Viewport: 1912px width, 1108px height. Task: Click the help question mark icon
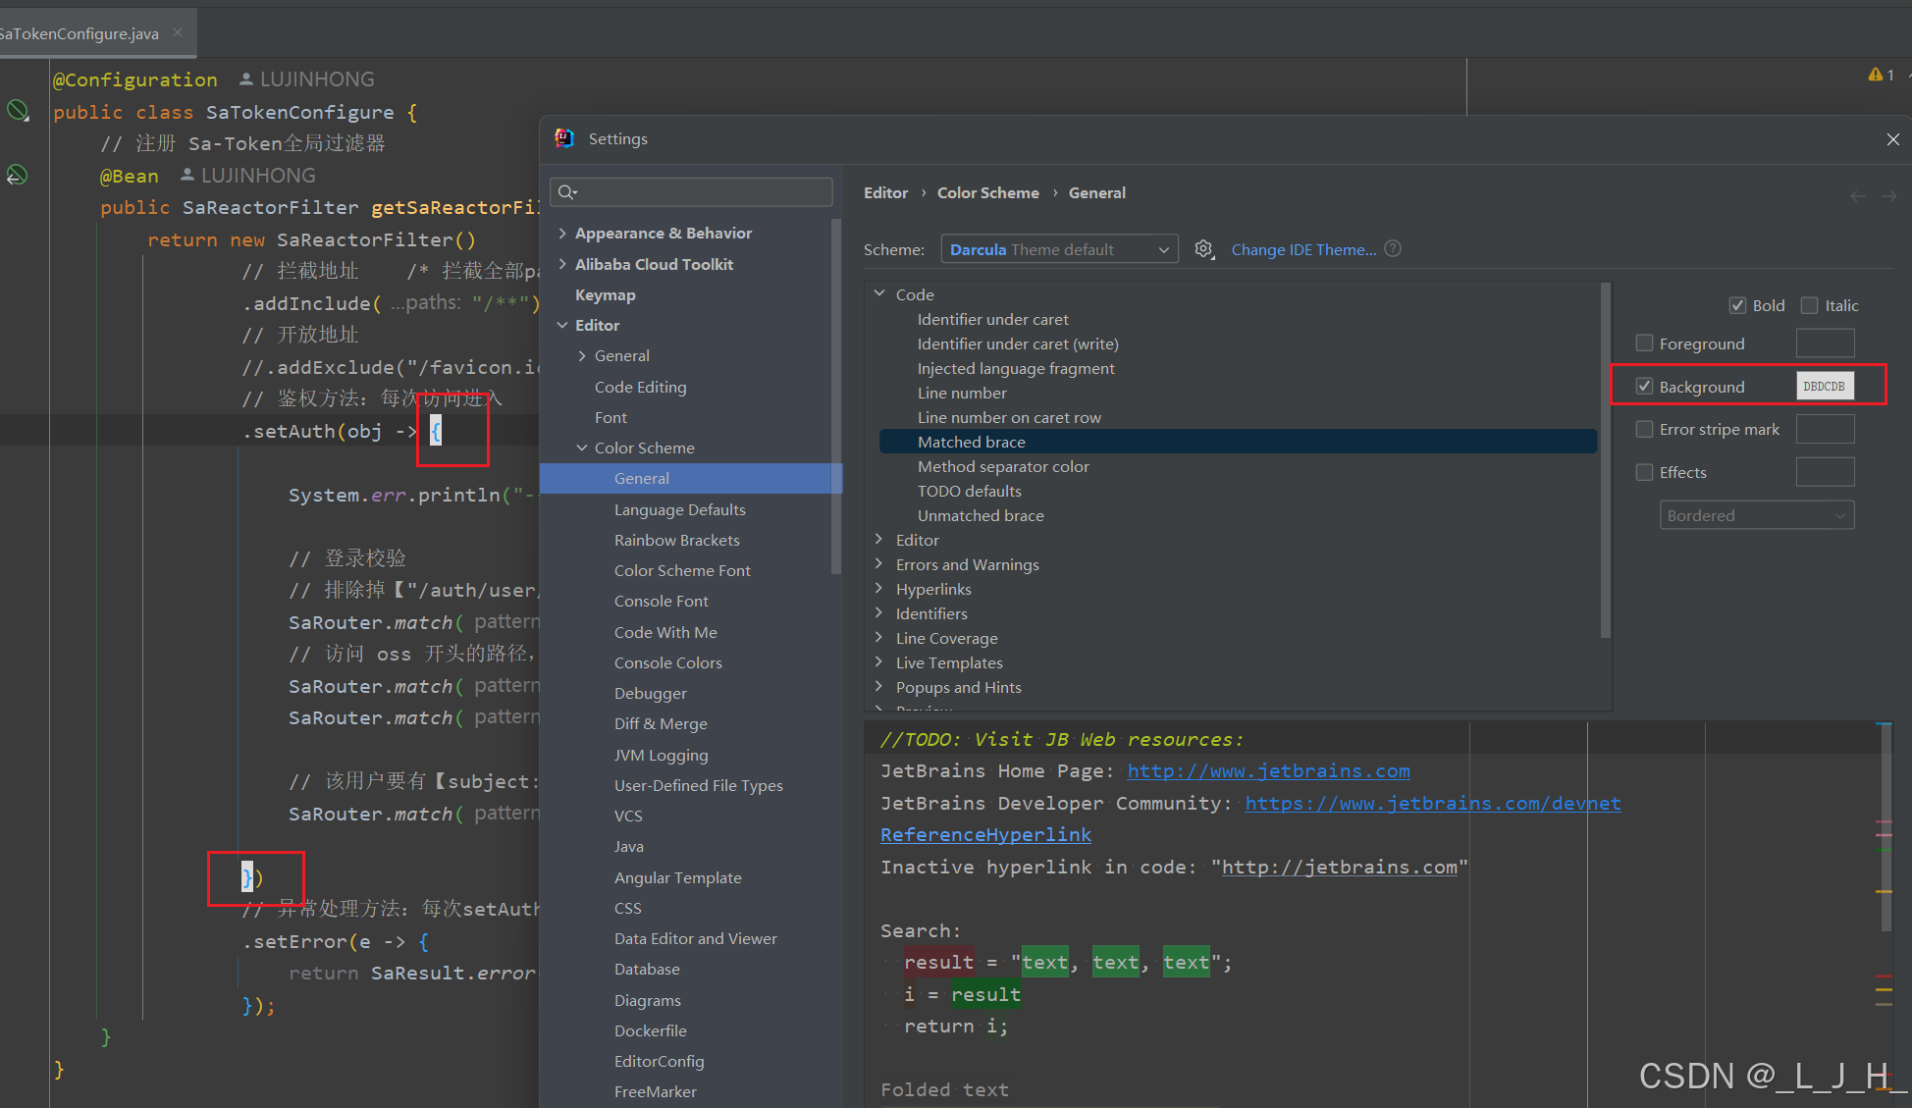1393,249
